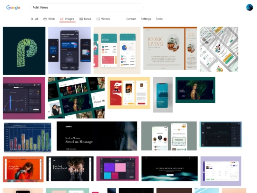257x193 pixels.
Task: Open the red and yellow app mockup thumbnail
Action: pos(128,93)
